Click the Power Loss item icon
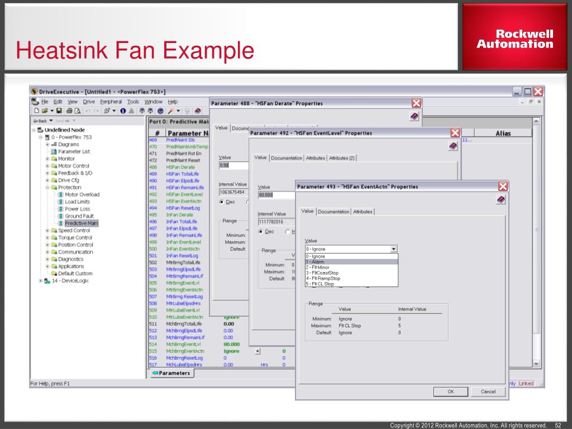572x429 pixels. tap(60, 209)
